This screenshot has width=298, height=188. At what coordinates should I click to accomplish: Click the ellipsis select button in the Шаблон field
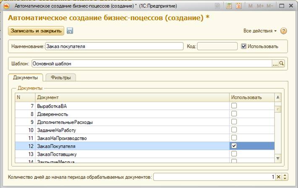tap(275, 64)
